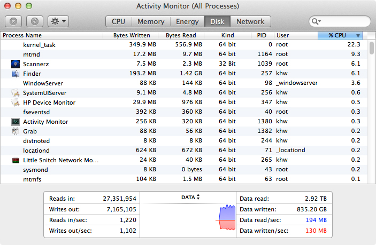Screen dimensions: 376x245
Task: Click the _windowserver user cell
Action: pyautogui.click(x=297, y=83)
